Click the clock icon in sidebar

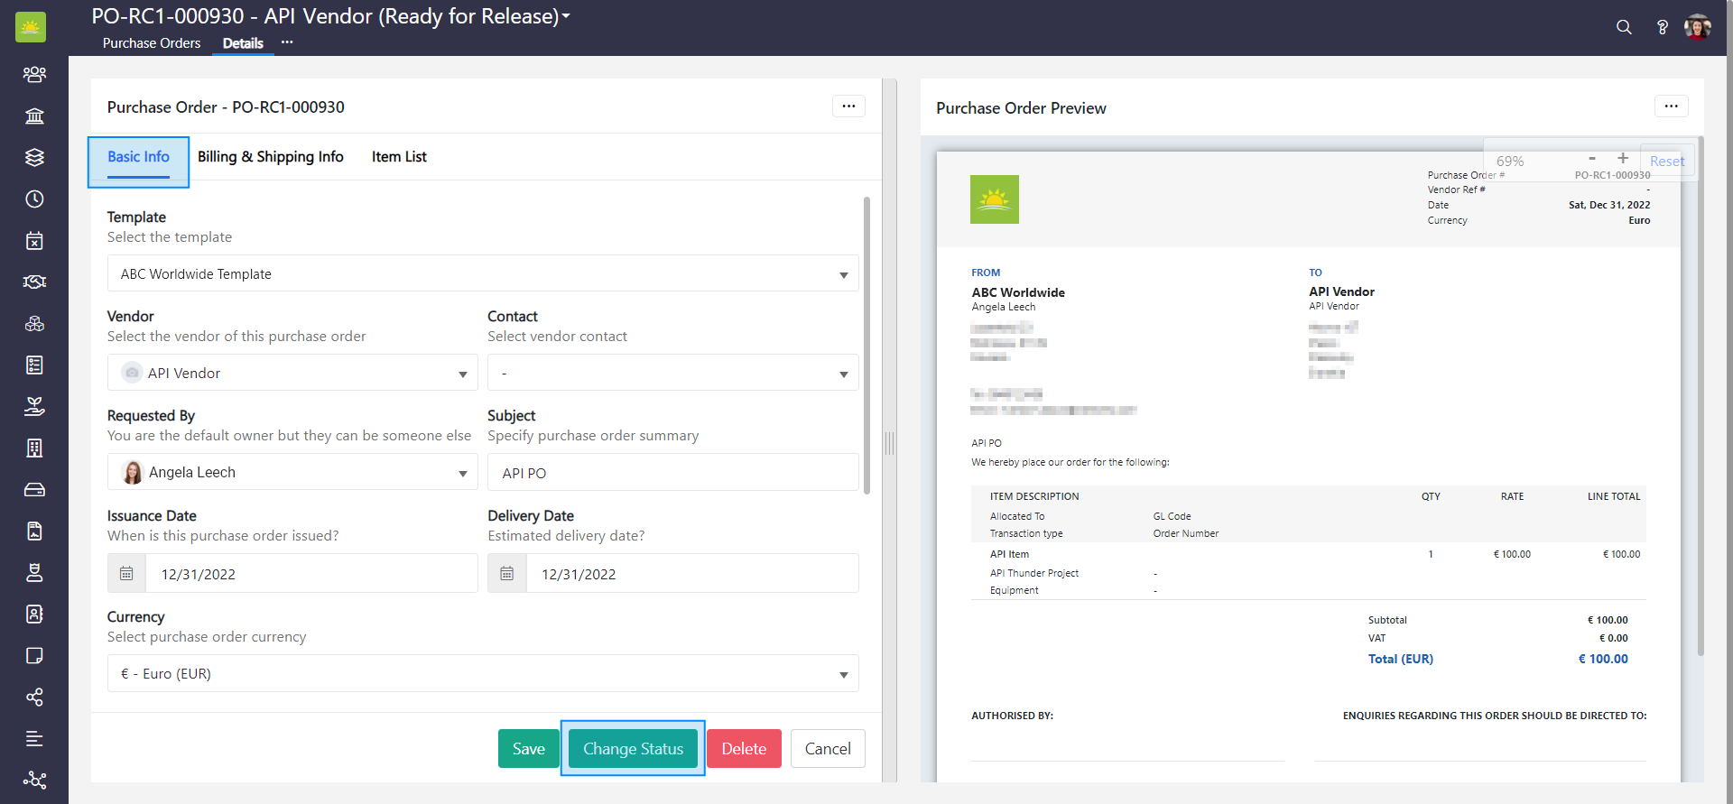[34, 199]
